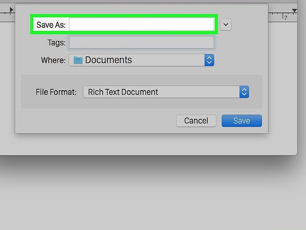
Task: Click the "Tags:" label text
Action: 57,43
